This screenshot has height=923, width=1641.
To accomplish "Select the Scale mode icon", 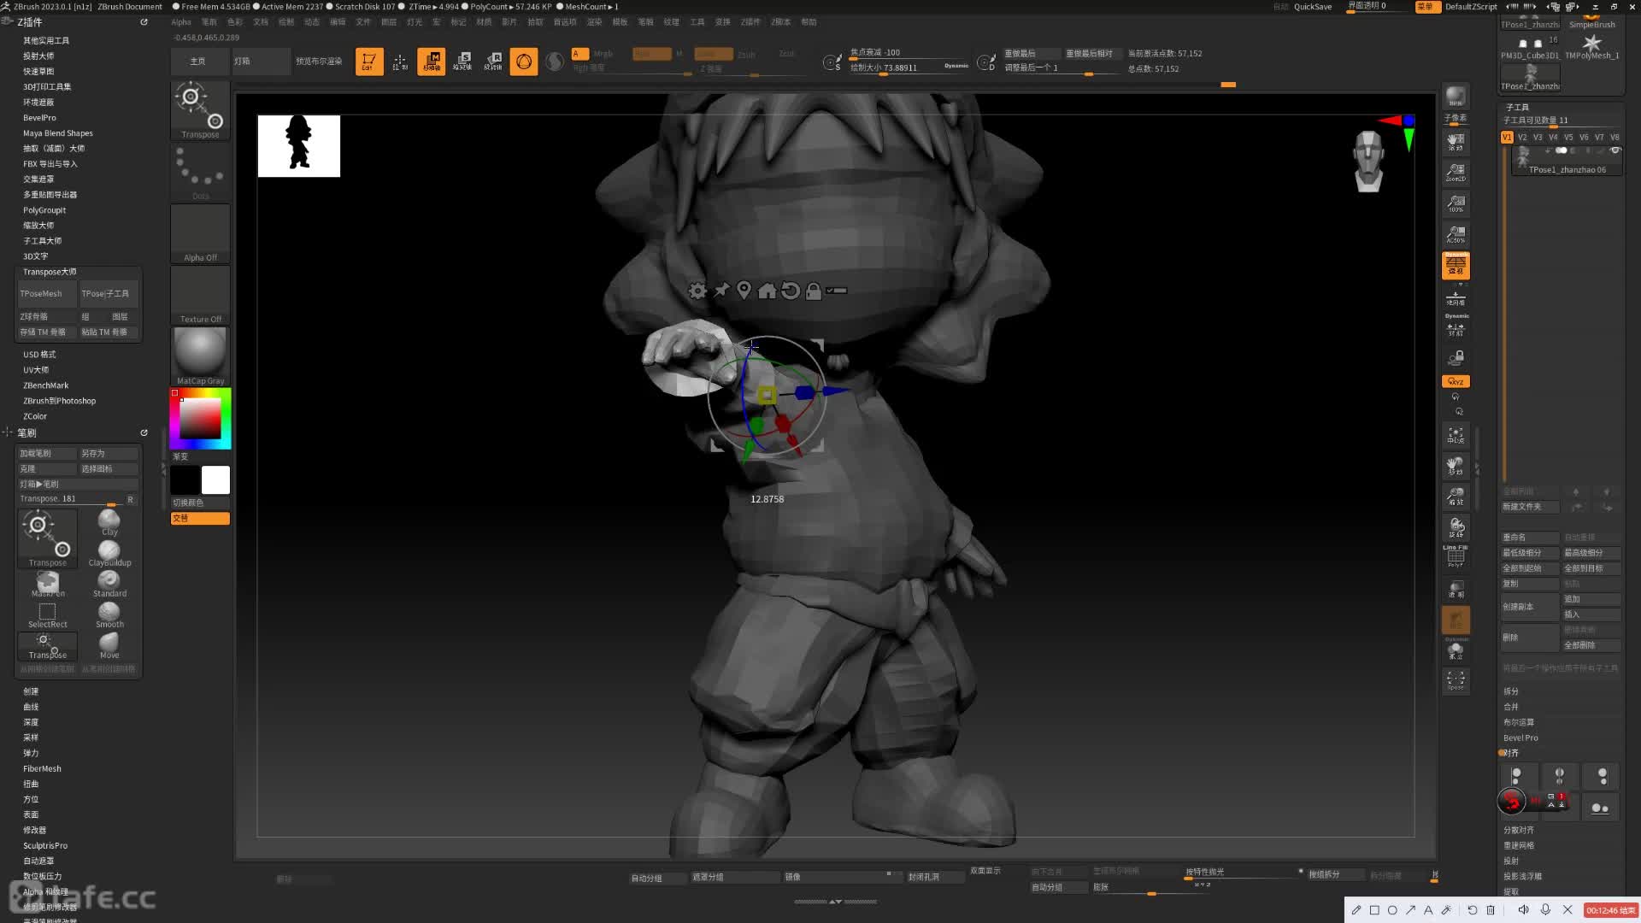I will 462,62.
